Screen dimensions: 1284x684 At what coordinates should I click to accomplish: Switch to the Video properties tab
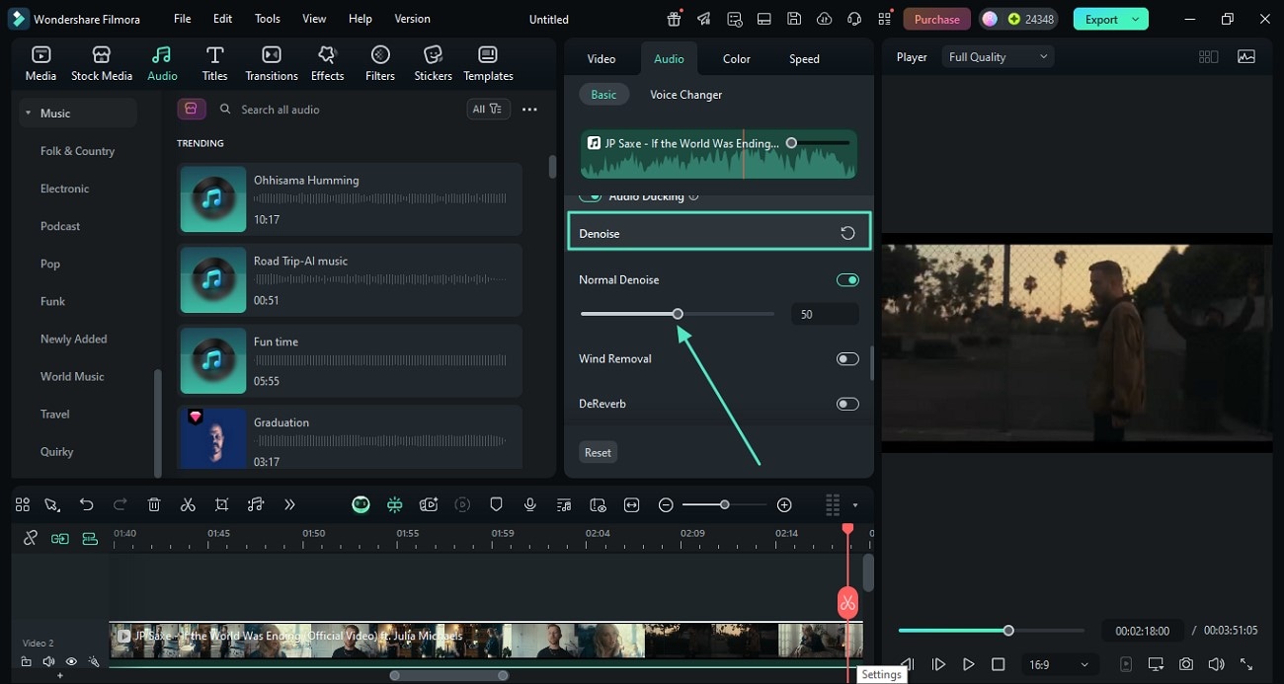(602, 58)
